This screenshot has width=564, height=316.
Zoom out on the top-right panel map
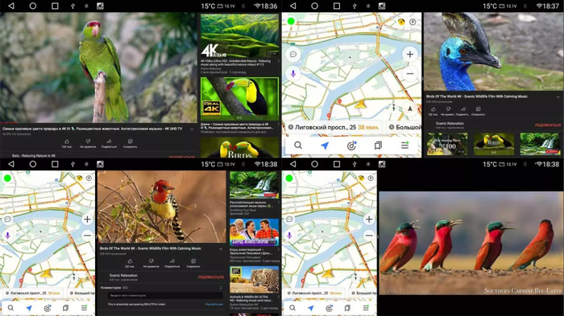tap(409, 74)
